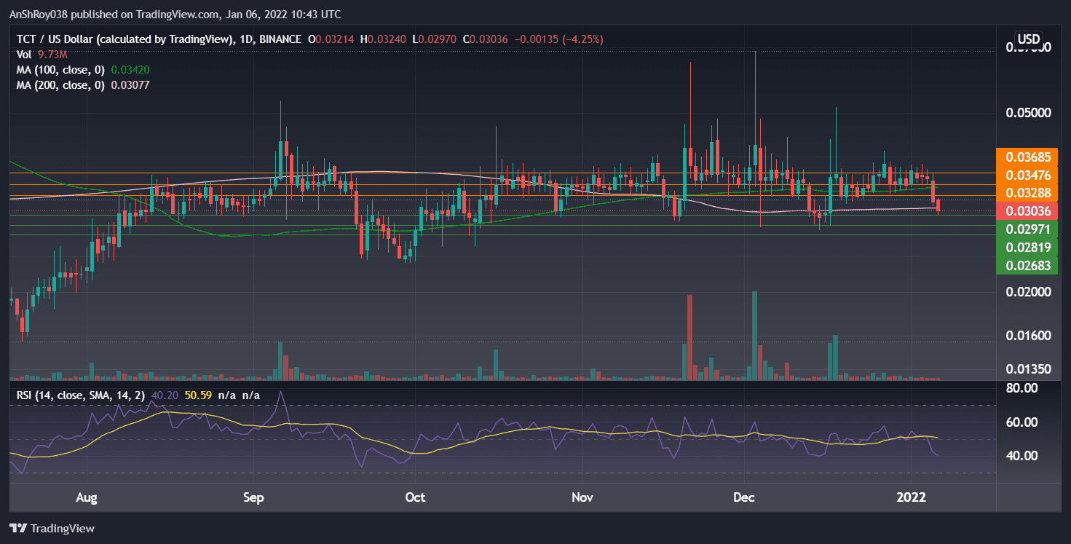Screen dimensions: 1071x544
Task: Click the Dec label on the time axis
Action: 743,497
